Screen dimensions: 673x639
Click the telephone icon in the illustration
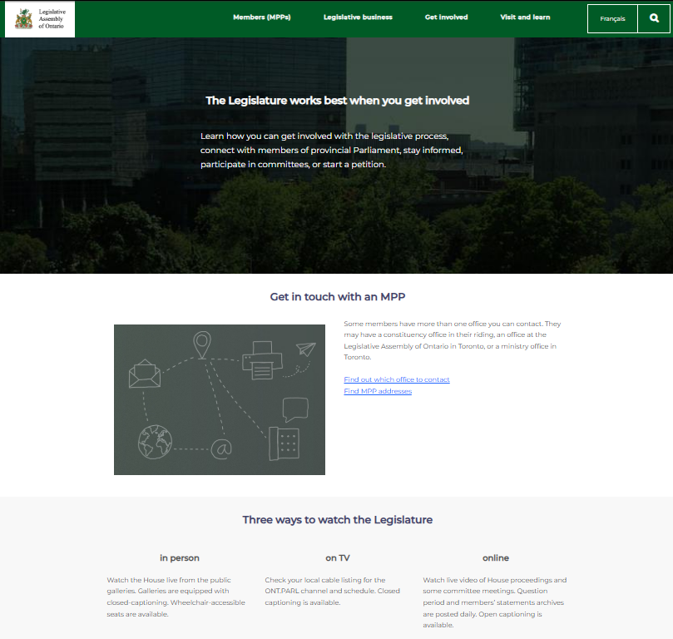coord(284,443)
